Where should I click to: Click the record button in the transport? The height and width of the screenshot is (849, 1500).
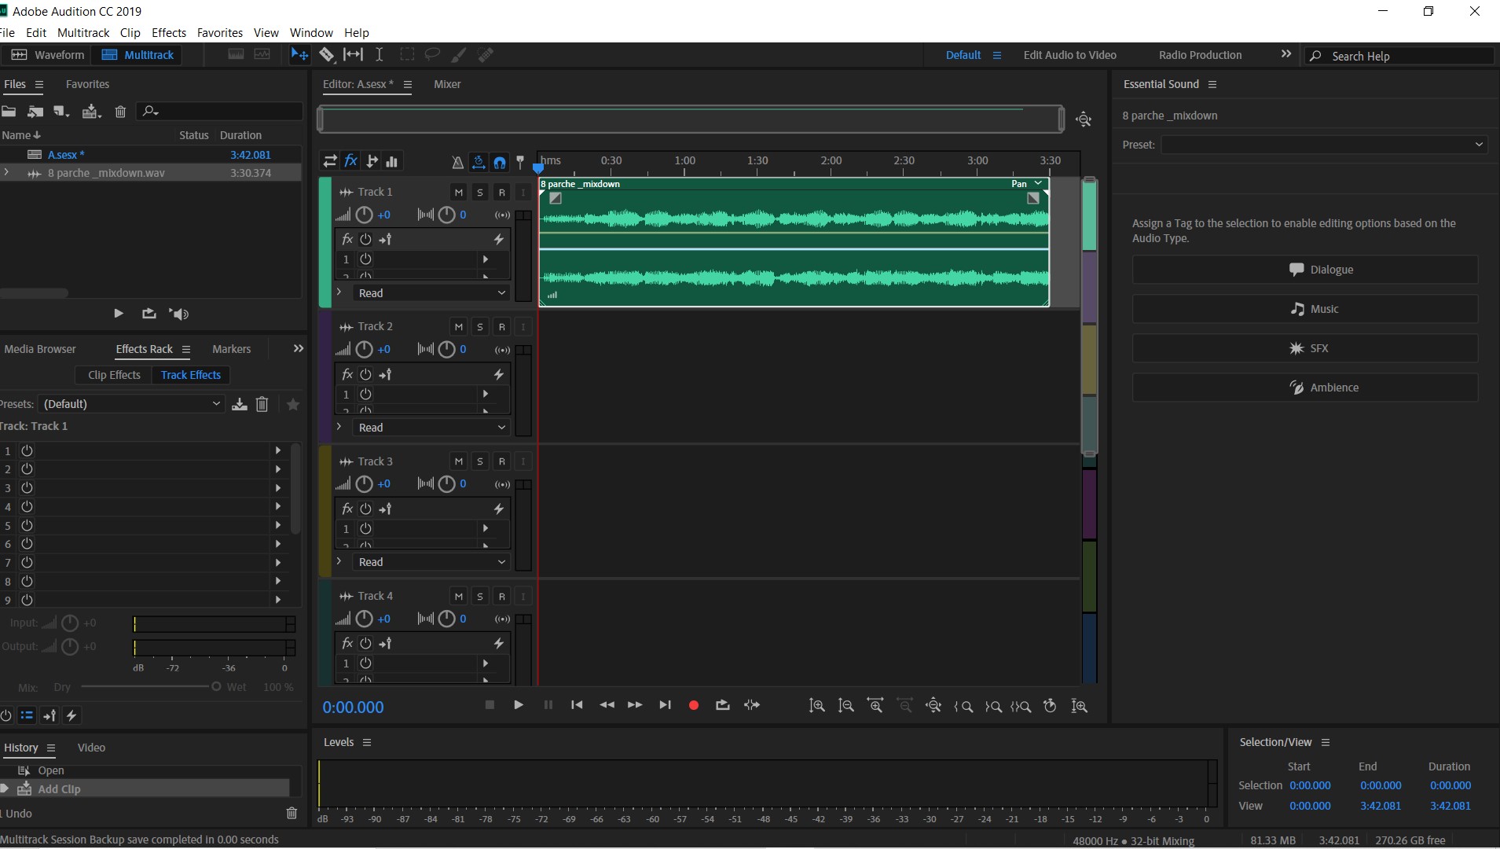[x=694, y=706]
